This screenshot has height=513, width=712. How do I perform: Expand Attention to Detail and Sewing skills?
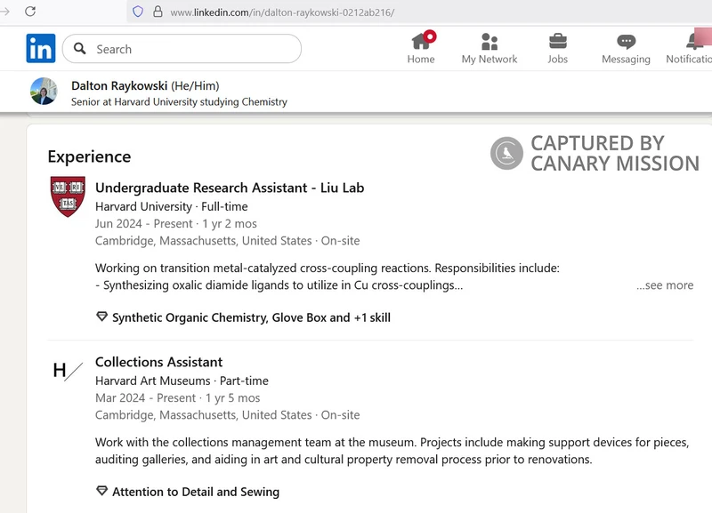pos(195,492)
